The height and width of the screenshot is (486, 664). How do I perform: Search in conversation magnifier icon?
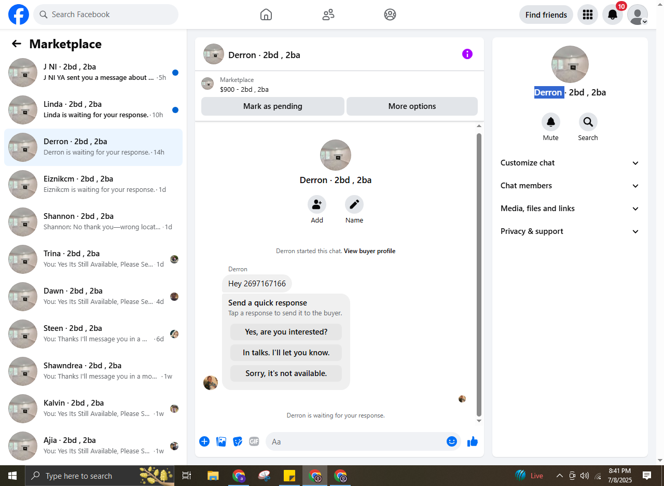coord(588,122)
